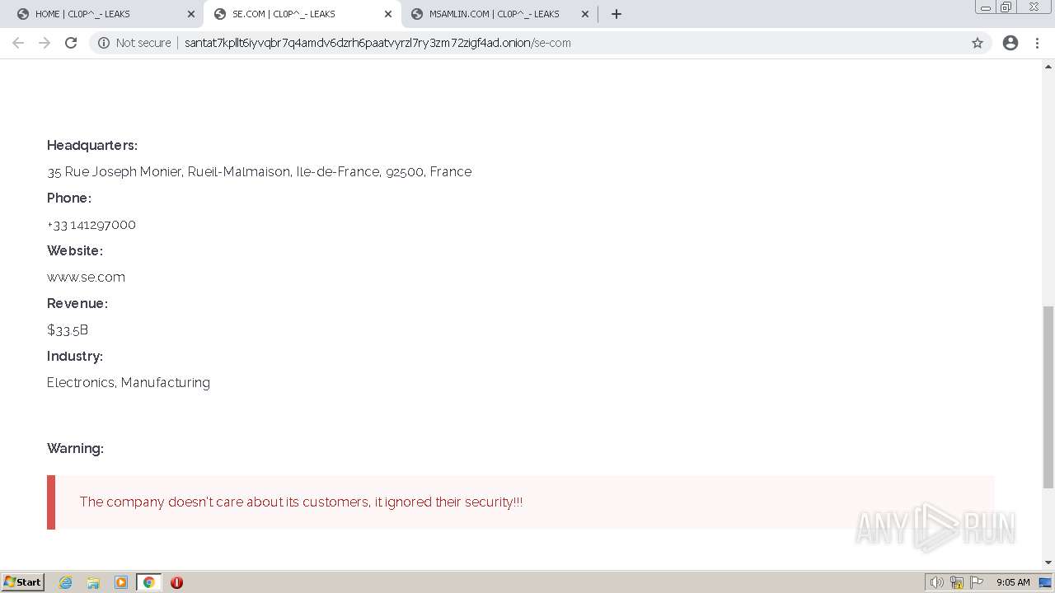Click Electronics, Manufacturing industry text

coord(129,383)
